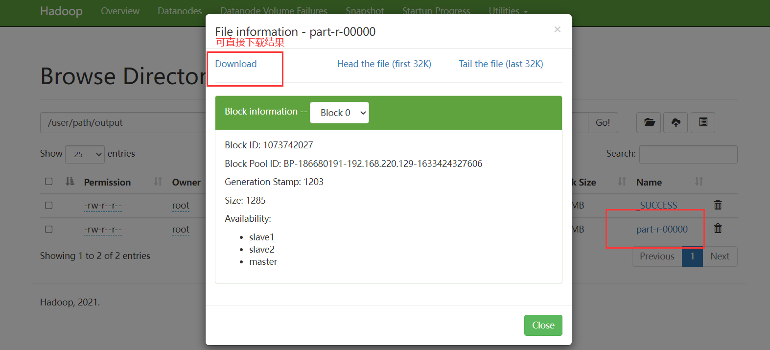Open the Block 0 selection dropdown
Viewport: 770px width, 350px height.
click(339, 113)
